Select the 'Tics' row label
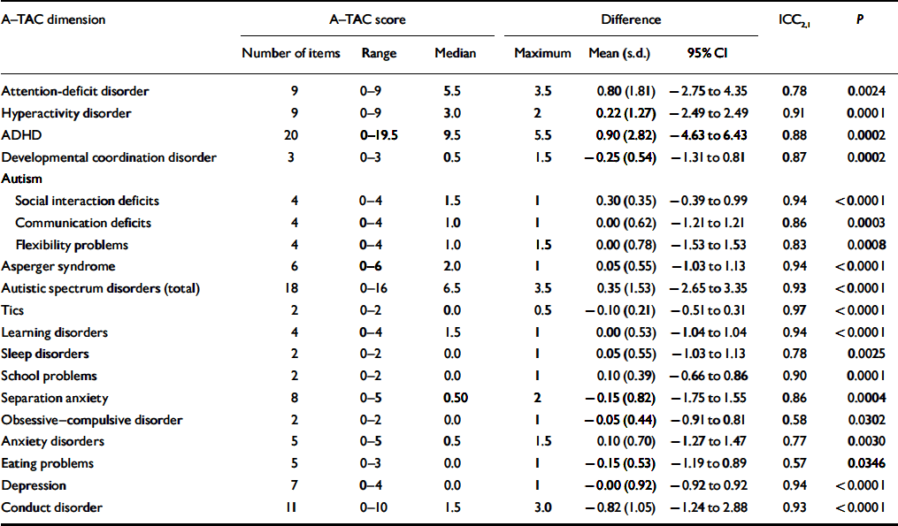The image size is (898, 526). pyautogui.click(x=13, y=310)
